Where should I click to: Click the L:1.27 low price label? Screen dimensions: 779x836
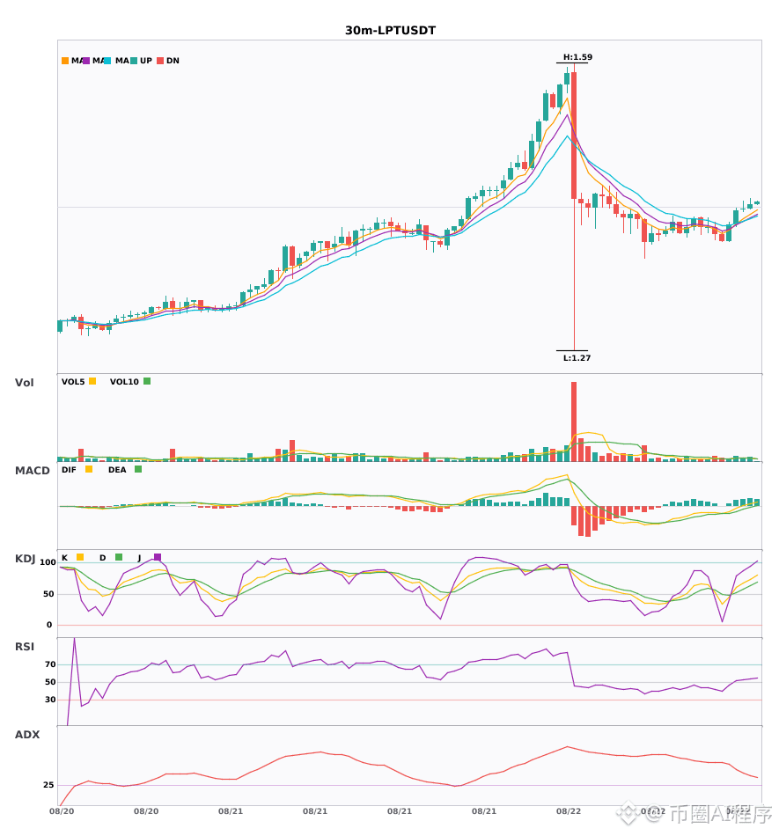coord(577,358)
